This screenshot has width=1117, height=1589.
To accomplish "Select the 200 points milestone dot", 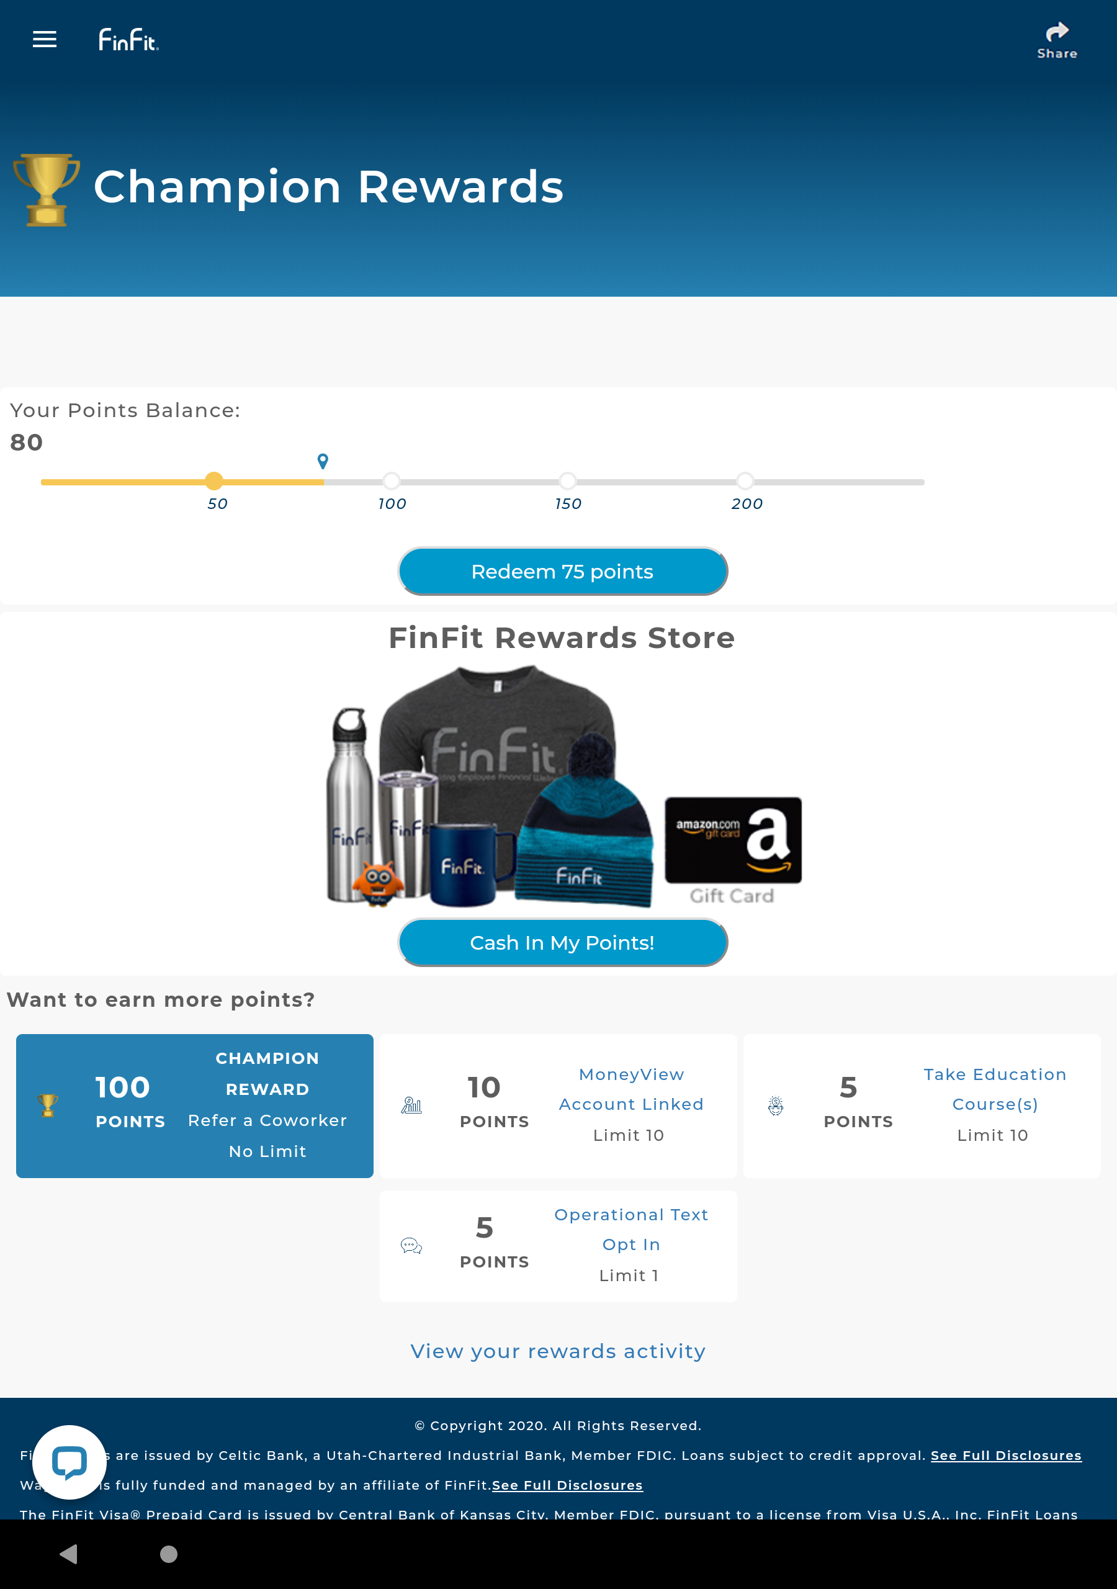I will [745, 481].
